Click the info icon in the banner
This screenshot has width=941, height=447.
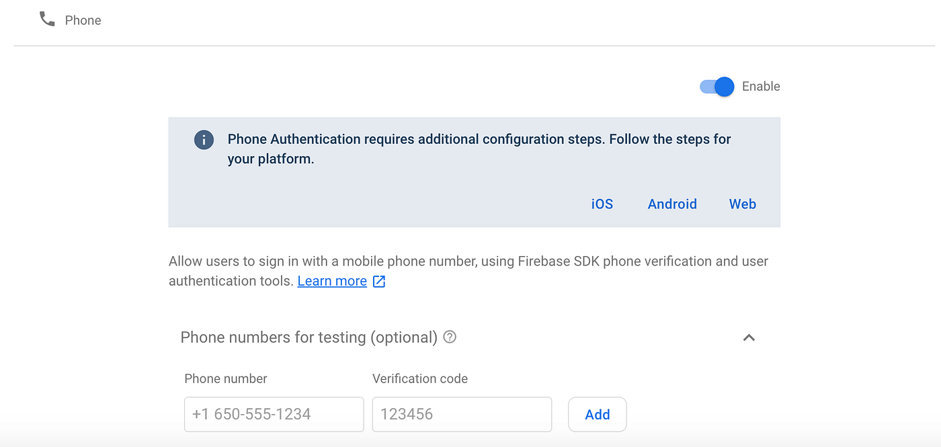[x=204, y=140]
